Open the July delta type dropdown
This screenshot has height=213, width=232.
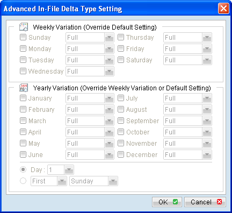pyautogui.click(x=187, y=98)
